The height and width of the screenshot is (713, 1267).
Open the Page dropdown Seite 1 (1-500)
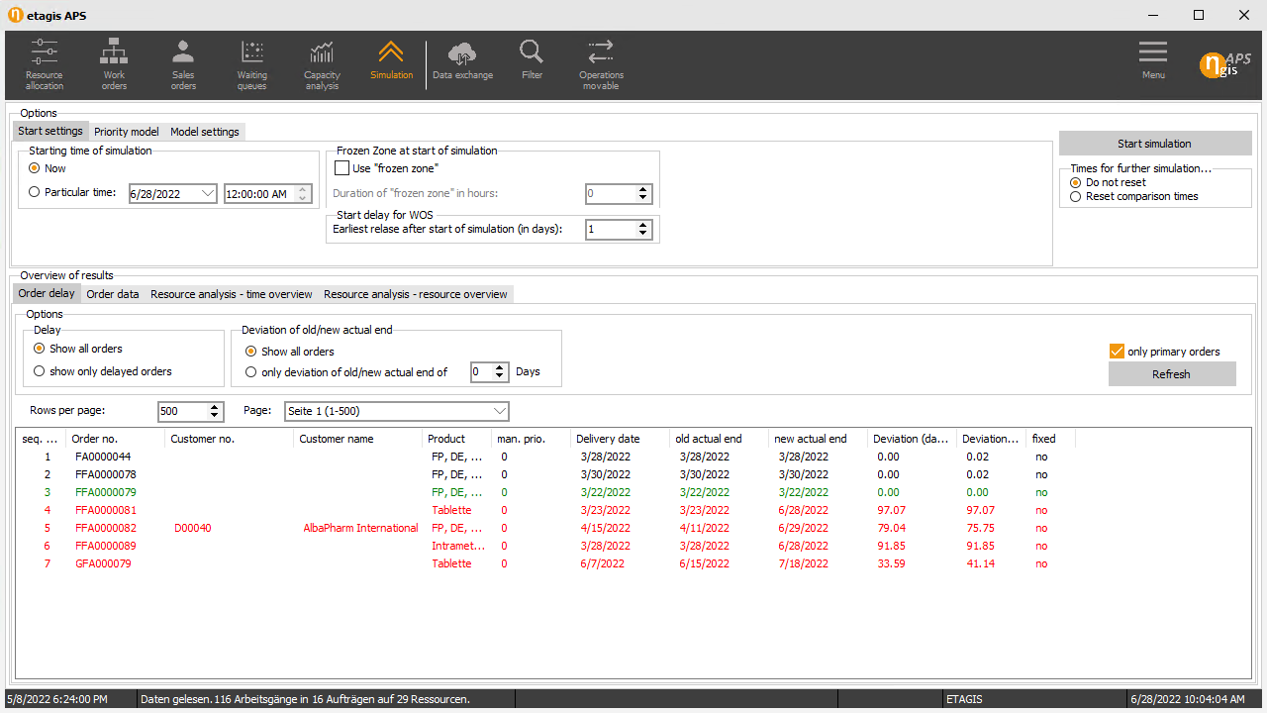tap(396, 411)
